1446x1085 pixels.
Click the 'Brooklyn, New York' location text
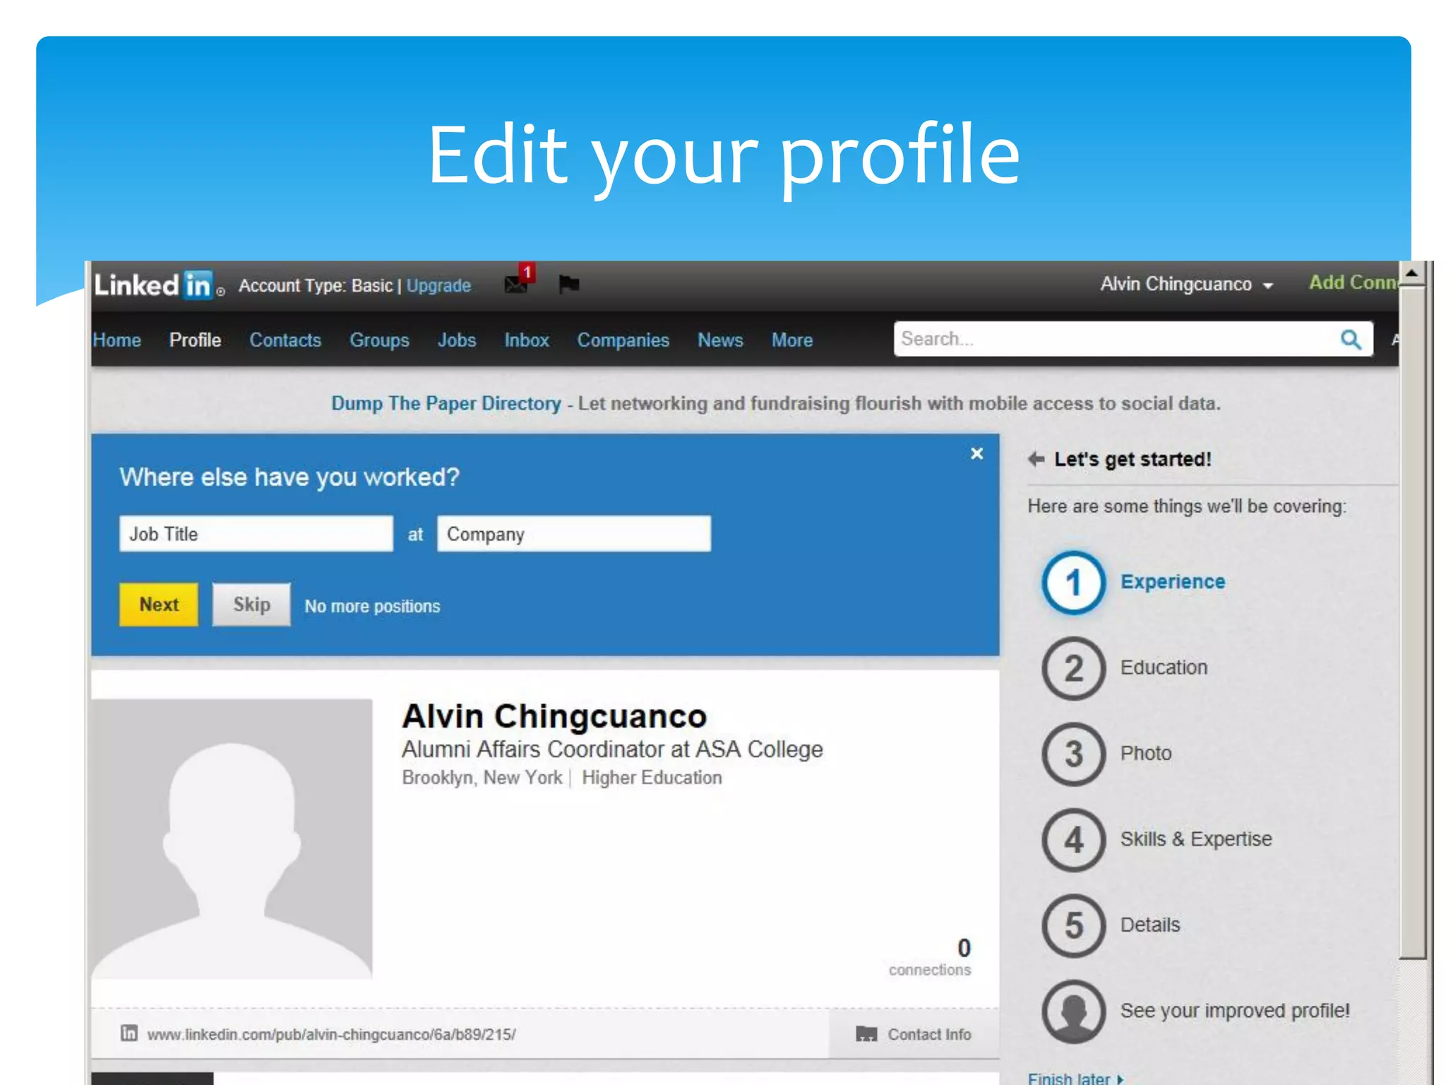click(x=482, y=778)
